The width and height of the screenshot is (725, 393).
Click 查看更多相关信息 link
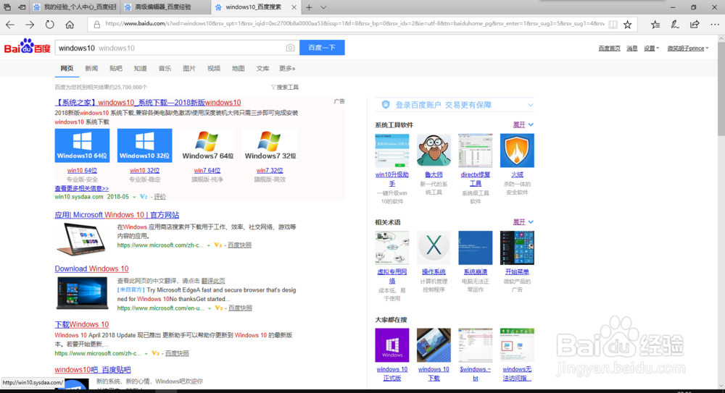click(x=82, y=188)
